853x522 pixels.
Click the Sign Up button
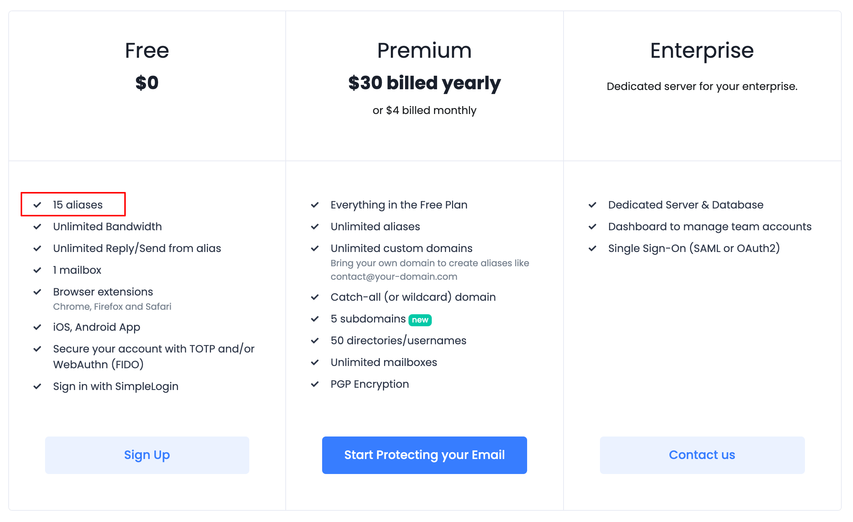147,455
